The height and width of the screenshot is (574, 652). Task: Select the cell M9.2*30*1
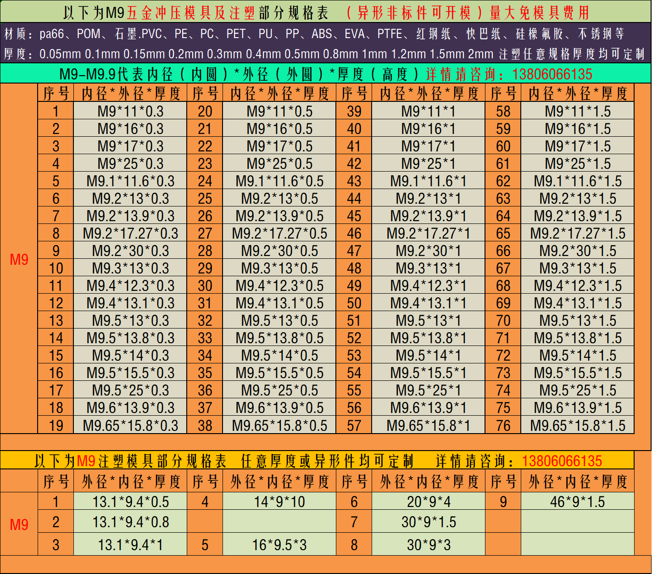(x=428, y=251)
